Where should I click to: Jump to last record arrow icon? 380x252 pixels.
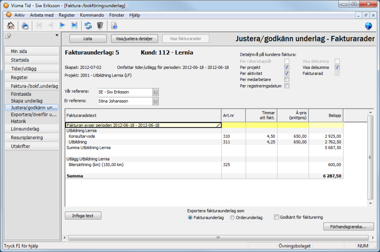point(74,25)
